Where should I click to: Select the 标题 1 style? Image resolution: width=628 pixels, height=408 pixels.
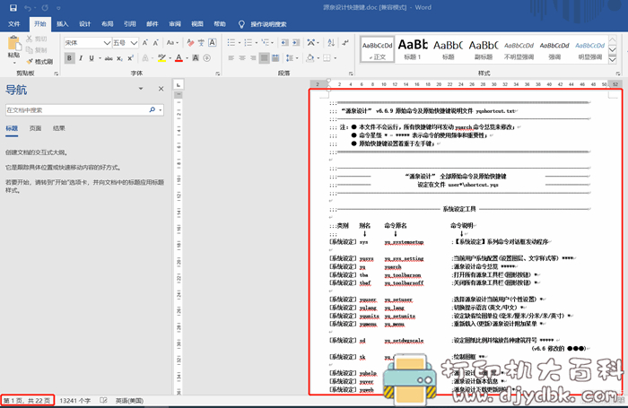point(413,49)
